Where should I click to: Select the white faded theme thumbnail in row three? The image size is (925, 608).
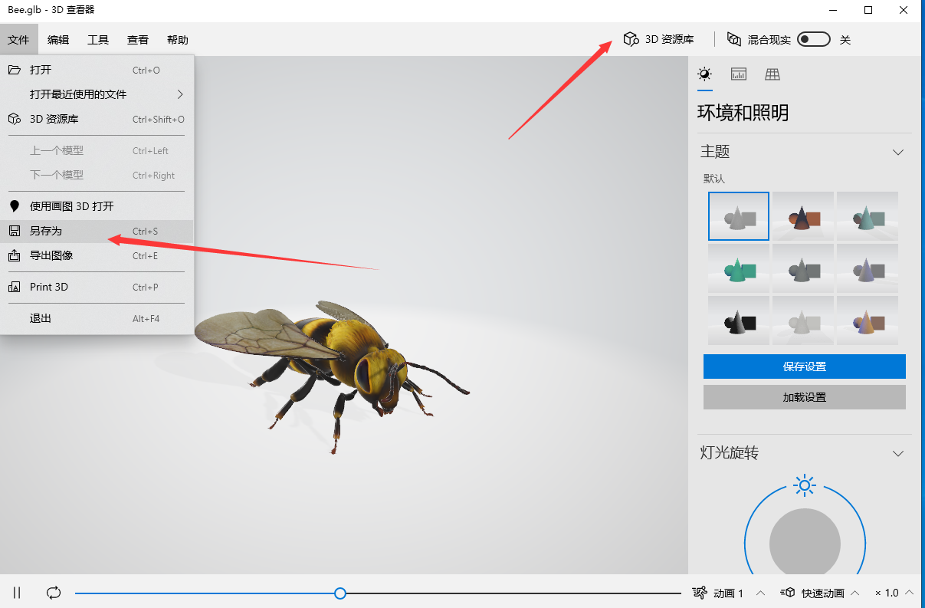click(x=803, y=320)
